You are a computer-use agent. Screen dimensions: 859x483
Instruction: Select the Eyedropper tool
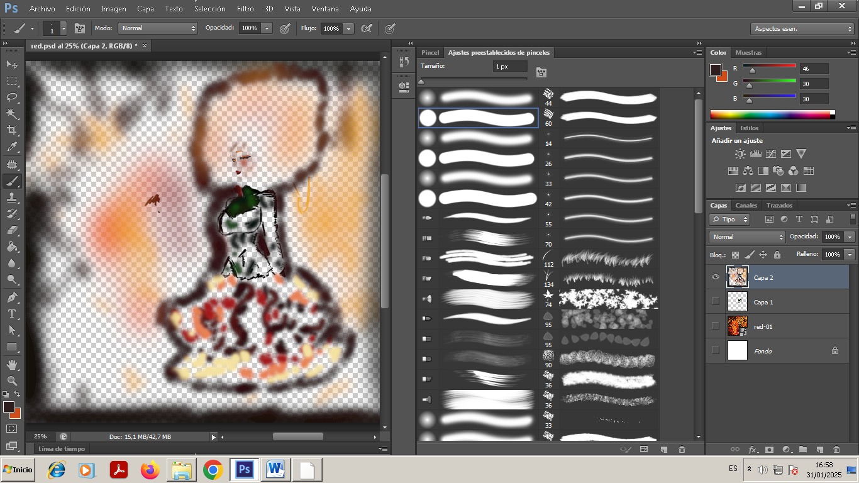pos(12,147)
